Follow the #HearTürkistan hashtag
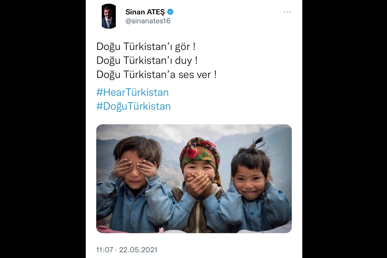The height and width of the screenshot is (258, 387). point(133,92)
